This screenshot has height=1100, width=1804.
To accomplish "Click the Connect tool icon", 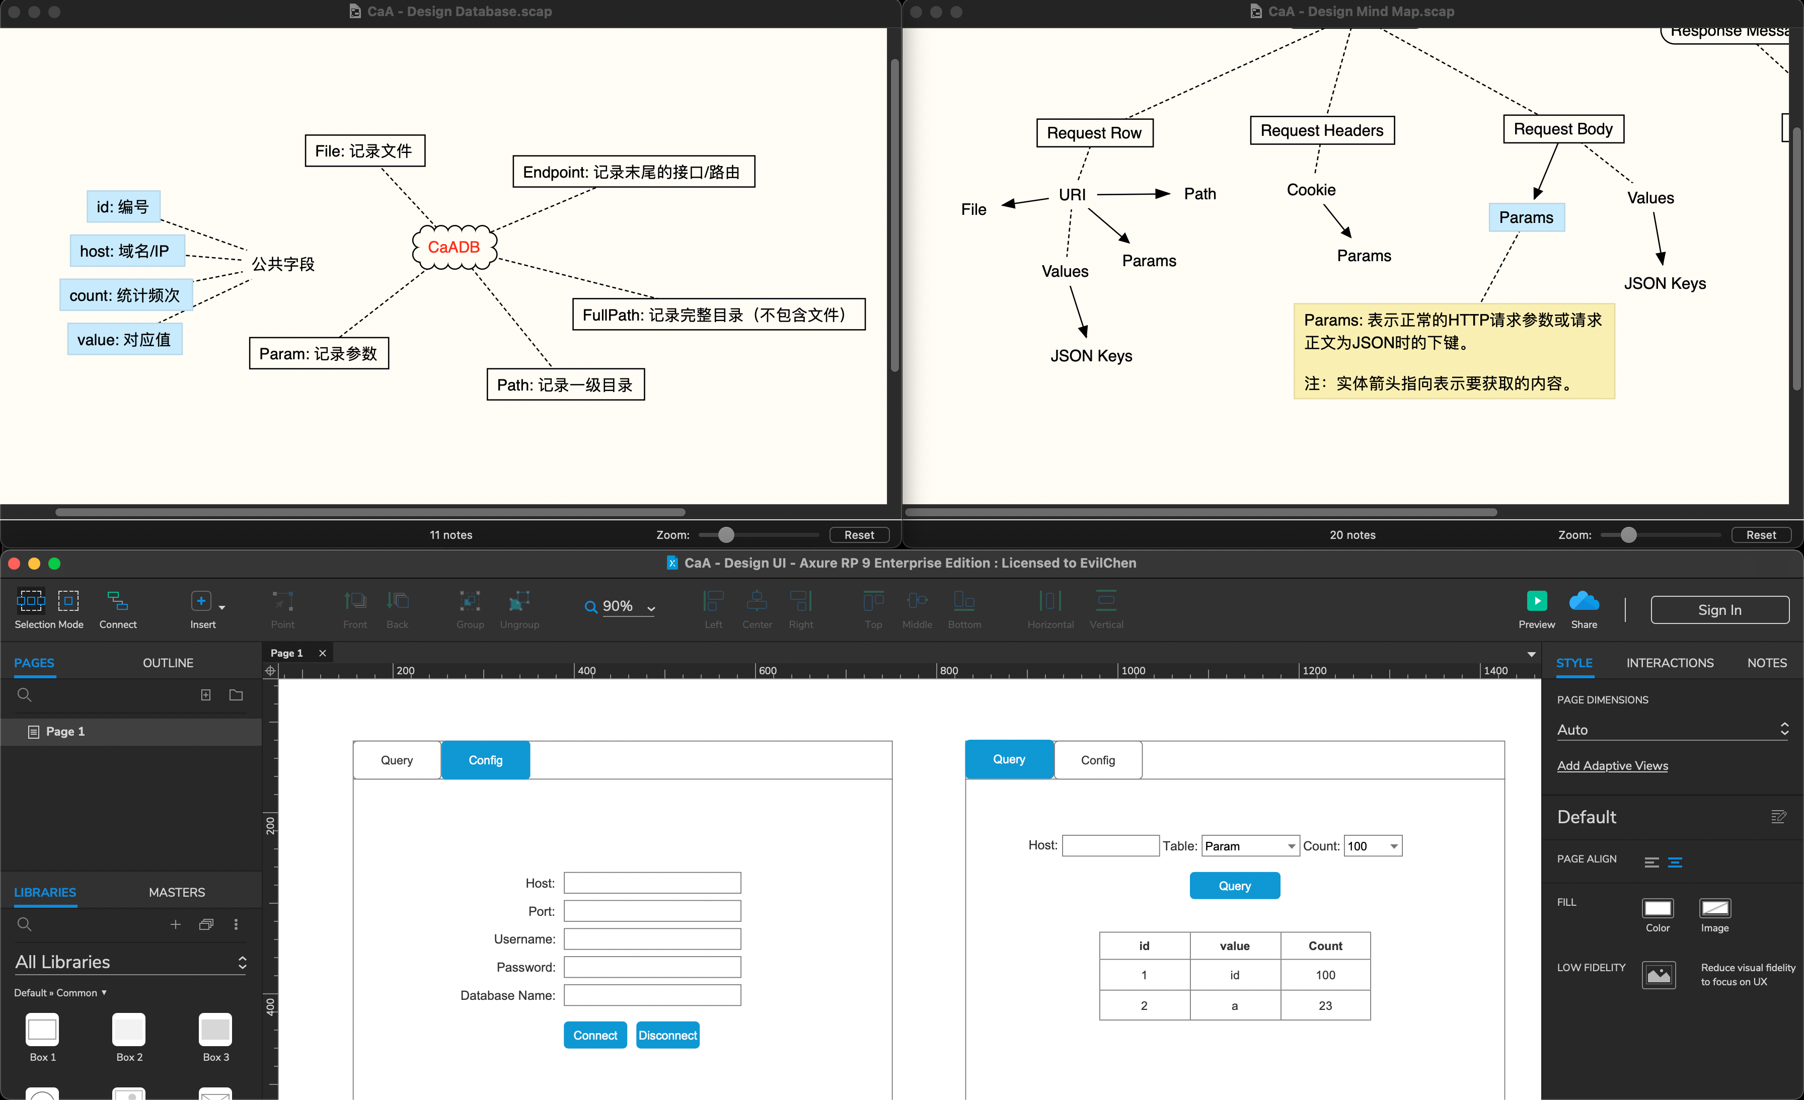I will click(x=117, y=602).
